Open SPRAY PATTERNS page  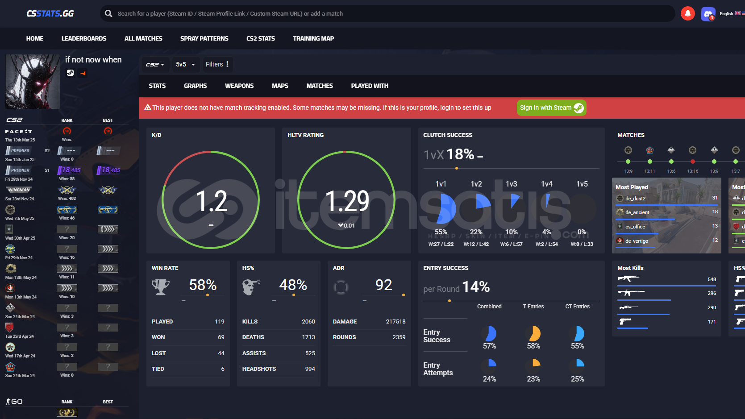tap(204, 38)
